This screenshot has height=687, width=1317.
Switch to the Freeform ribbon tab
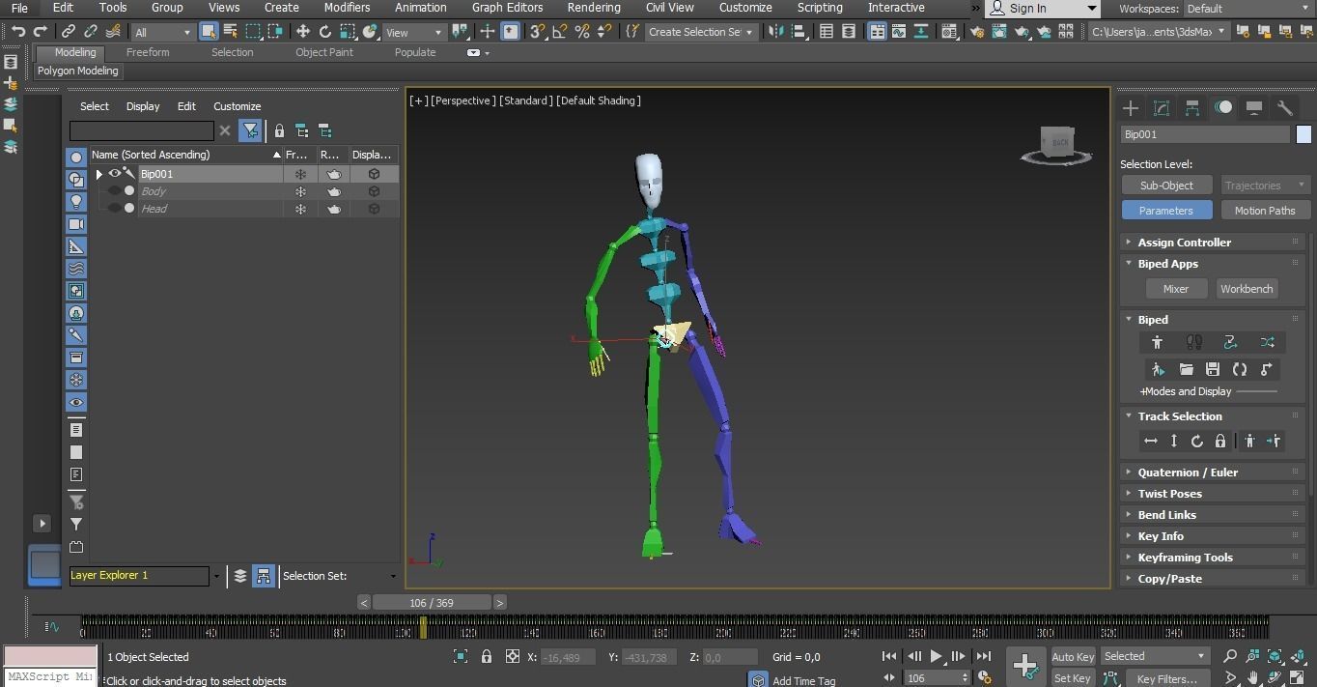coord(148,52)
